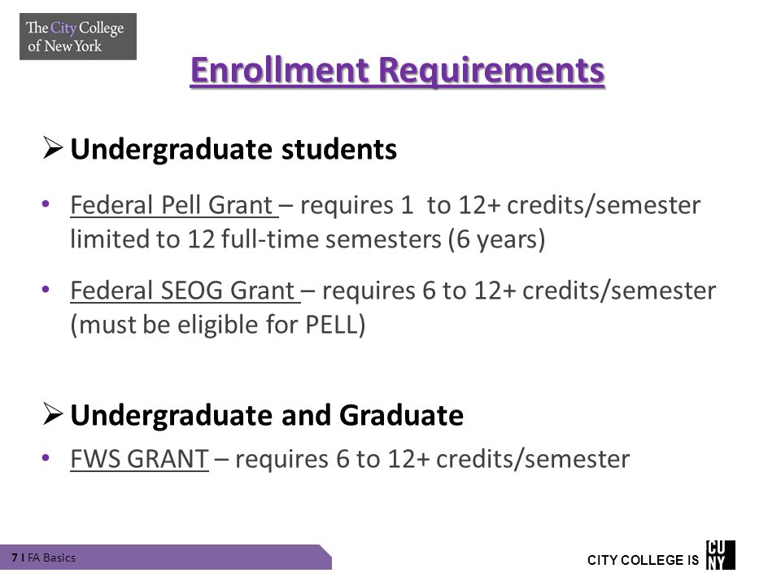
Task: Click the Enrollment Requirements title
Action: [398, 70]
